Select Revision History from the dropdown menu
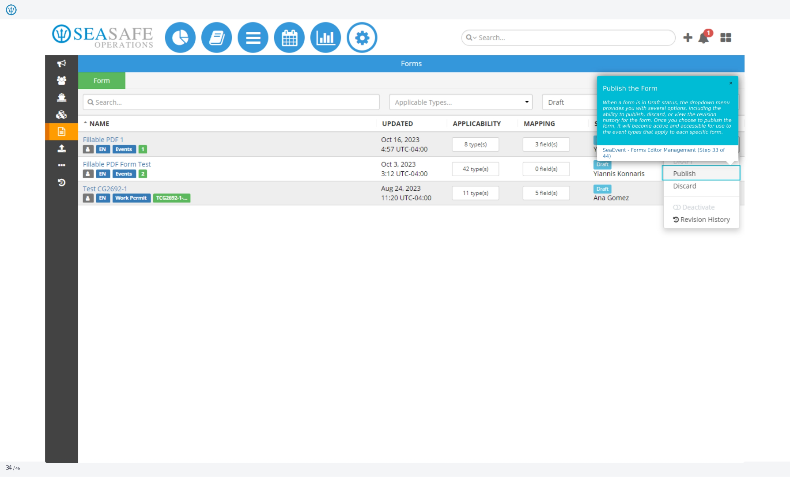This screenshot has width=790, height=477. [x=701, y=220]
